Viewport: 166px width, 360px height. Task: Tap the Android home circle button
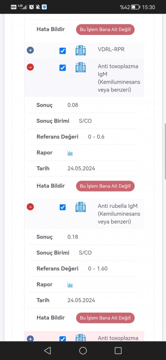(83, 350)
